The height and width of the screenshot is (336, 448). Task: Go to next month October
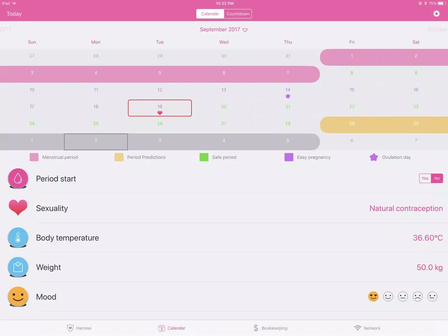[437, 30]
